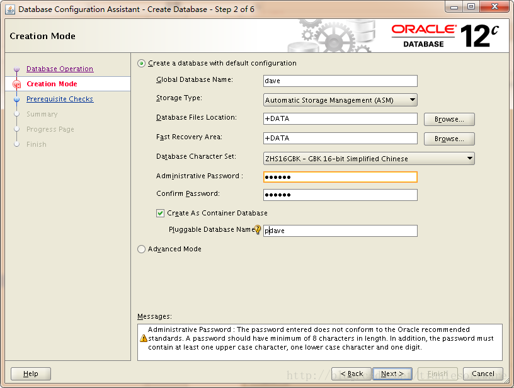514x388 pixels.
Task: Click the Finish step label in sidebar
Action: [37, 144]
